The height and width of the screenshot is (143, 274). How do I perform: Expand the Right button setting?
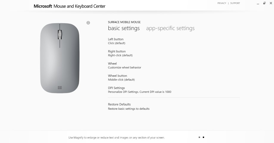[120, 53]
